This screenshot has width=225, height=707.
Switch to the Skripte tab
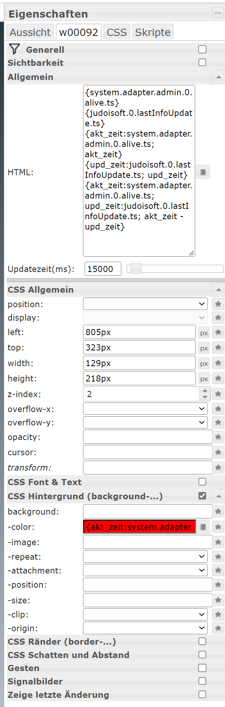pos(153,32)
